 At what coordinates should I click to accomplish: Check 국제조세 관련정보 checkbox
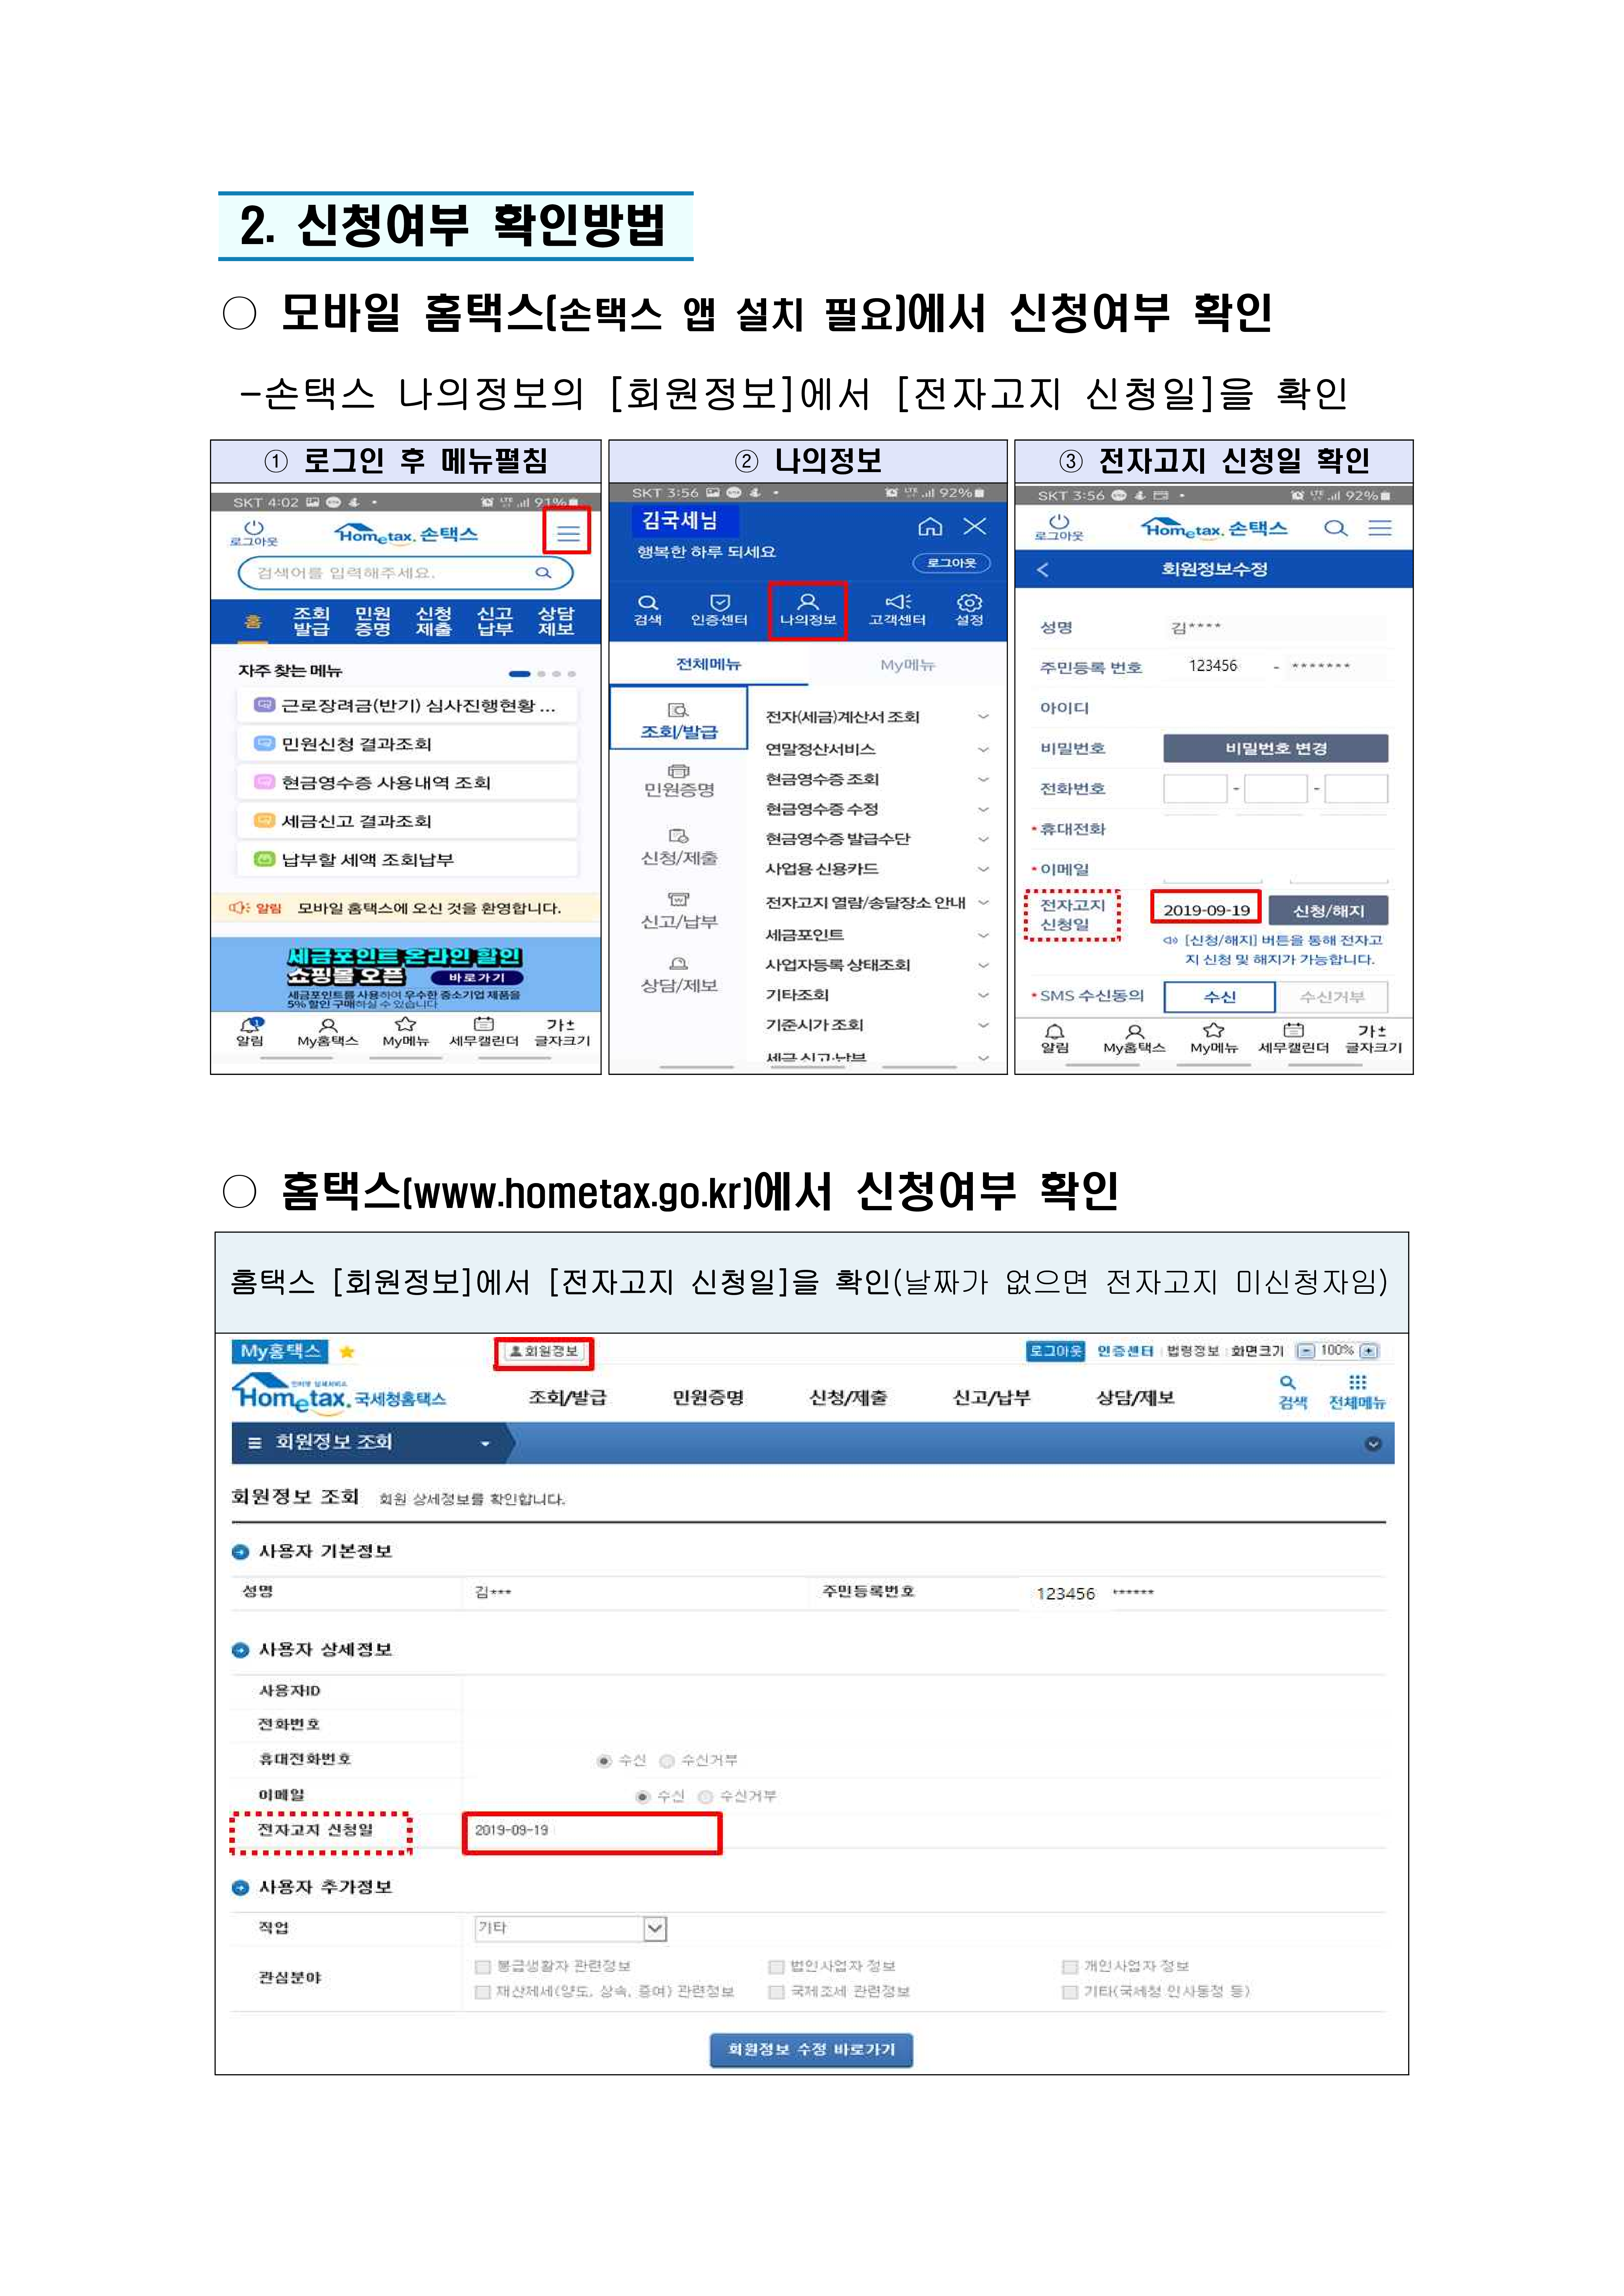point(776,1992)
